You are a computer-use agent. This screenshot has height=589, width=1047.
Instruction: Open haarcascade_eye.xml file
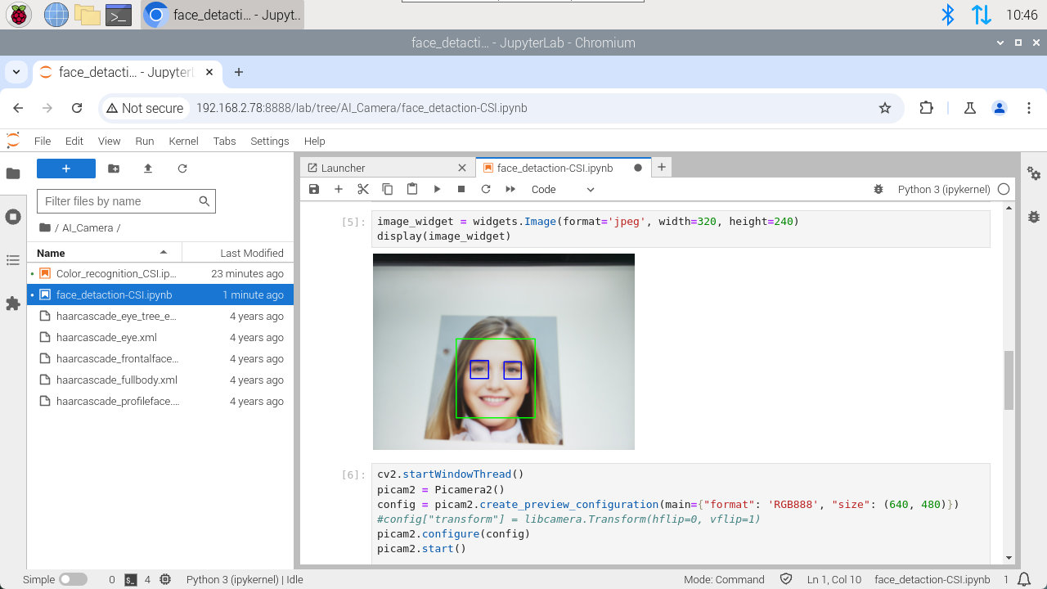coord(160,338)
